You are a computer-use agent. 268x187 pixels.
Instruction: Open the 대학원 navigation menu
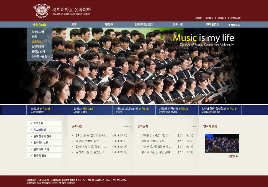[x=109, y=25]
